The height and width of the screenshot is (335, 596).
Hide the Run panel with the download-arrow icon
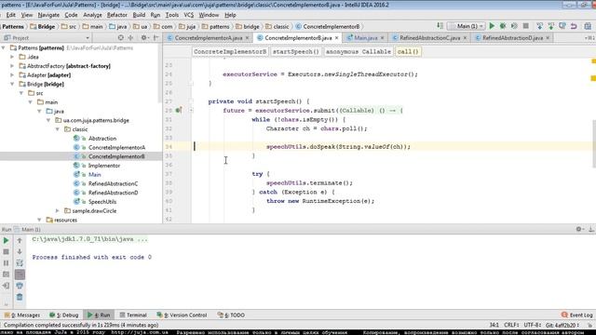(590, 229)
